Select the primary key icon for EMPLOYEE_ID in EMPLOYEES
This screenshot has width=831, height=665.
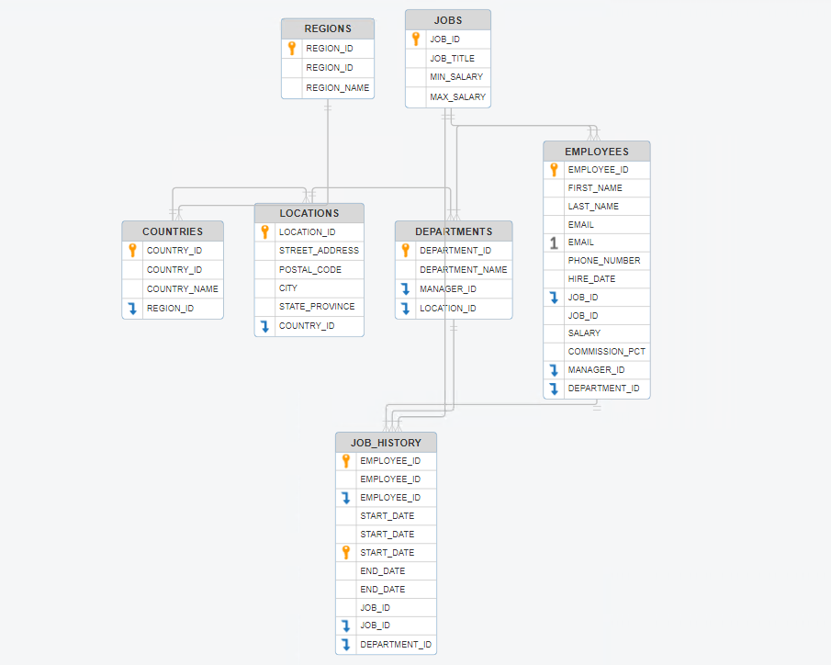pos(552,169)
